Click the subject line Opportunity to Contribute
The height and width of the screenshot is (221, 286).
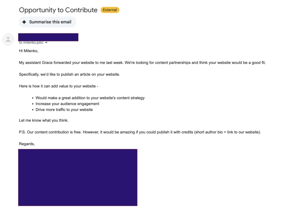click(58, 10)
